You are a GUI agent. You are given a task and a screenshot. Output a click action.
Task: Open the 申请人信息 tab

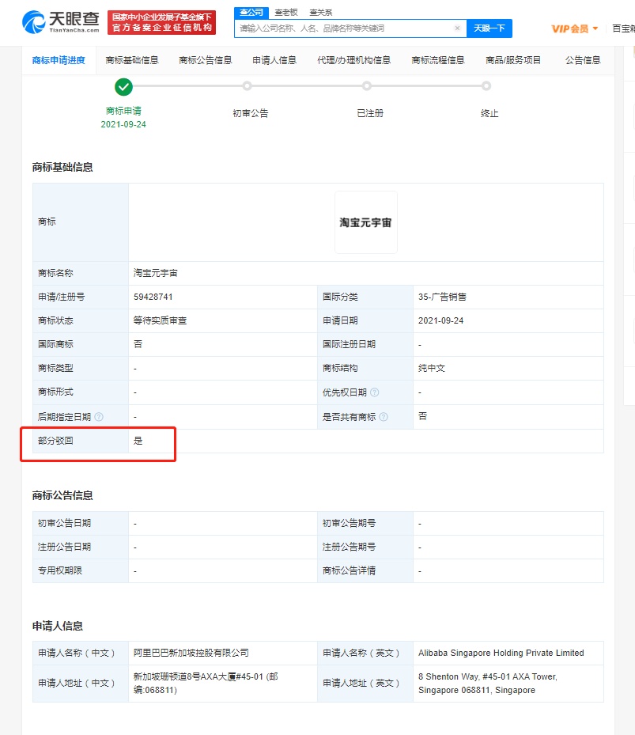tap(274, 60)
